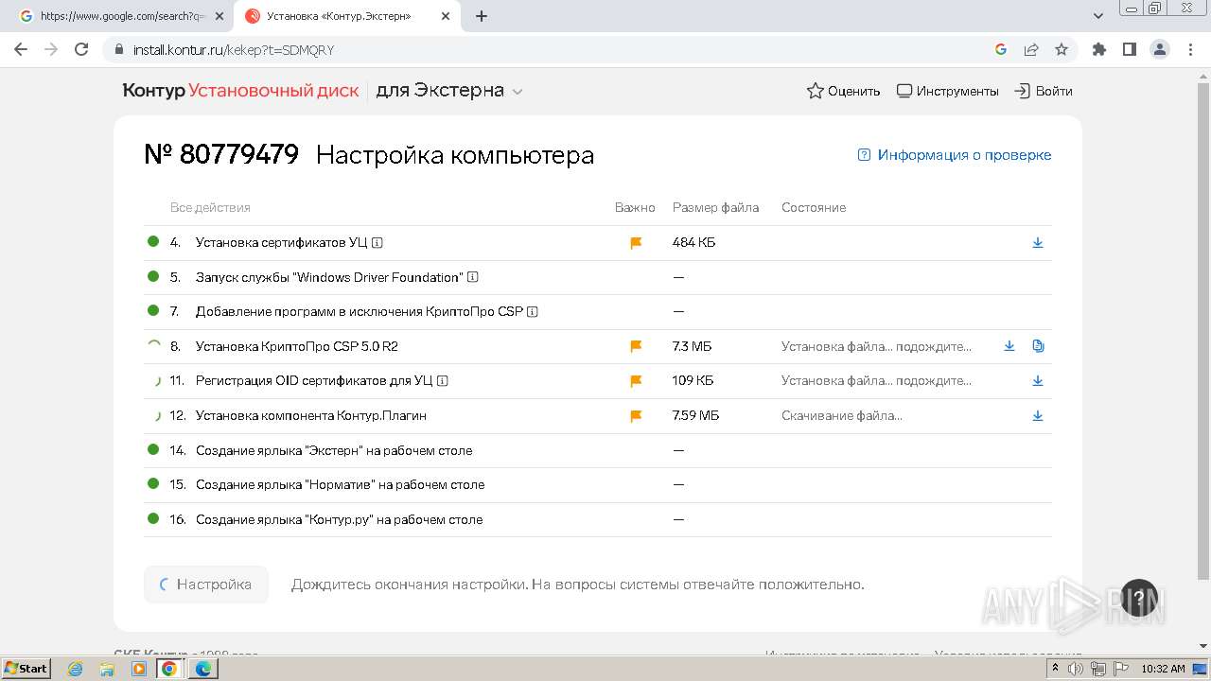
Task: Click the important flag on row 4
Action: pyautogui.click(x=636, y=243)
